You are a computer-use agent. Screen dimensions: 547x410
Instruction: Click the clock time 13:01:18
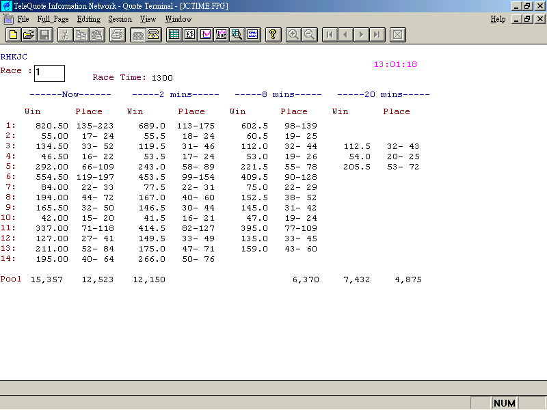click(395, 64)
